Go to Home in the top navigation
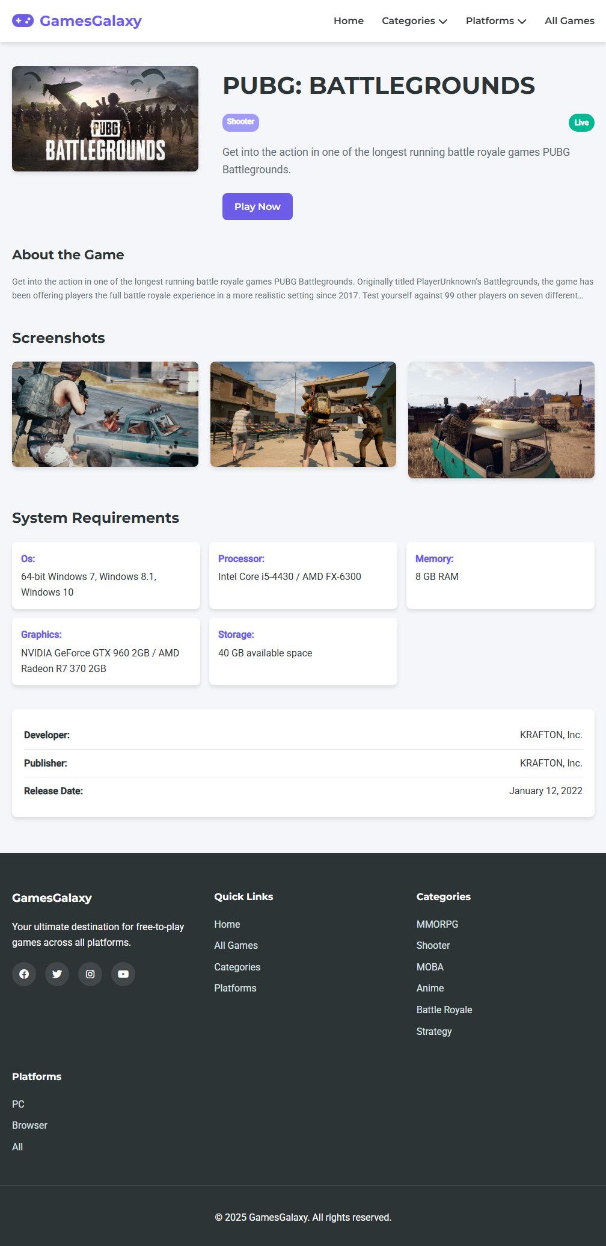Viewport: 606px width, 1246px height. coord(349,21)
